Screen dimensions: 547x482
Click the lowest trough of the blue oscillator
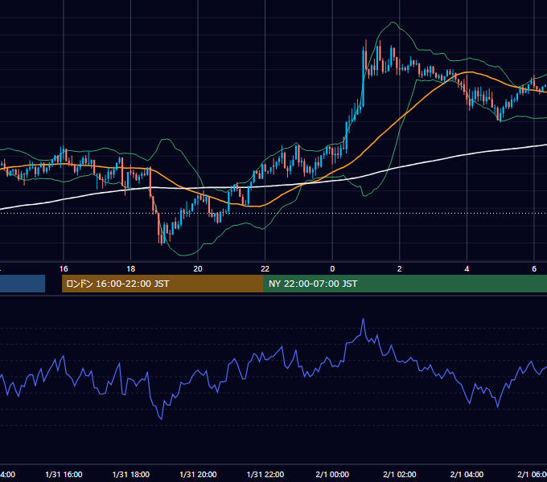pyautogui.click(x=161, y=419)
